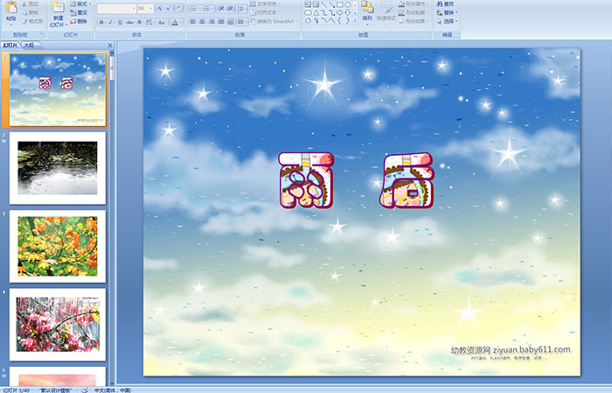
Task: Open the font size combo box
Action: pos(145,9)
